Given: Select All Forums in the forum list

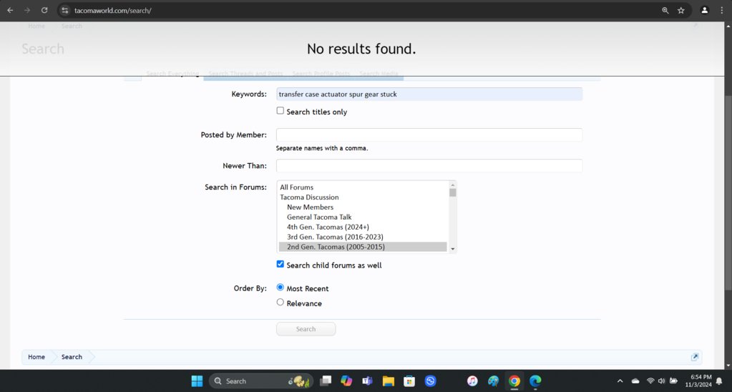Looking at the screenshot, I should click(x=363, y=187).
